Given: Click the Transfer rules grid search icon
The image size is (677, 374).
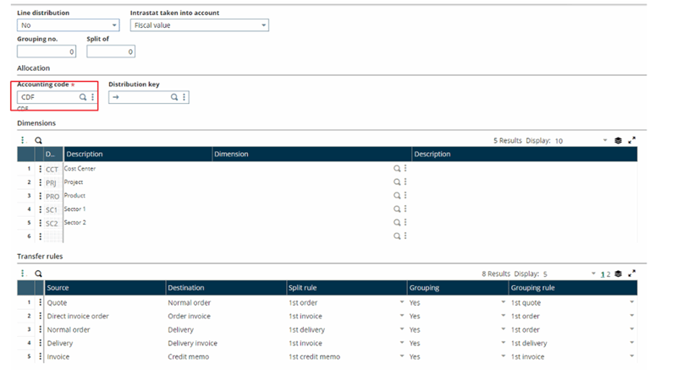Looking at the screenshot, I should 38,274.
